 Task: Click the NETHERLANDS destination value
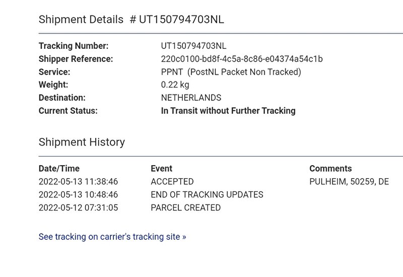[191, 98]
